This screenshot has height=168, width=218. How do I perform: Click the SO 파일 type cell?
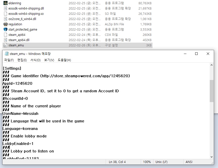coord(110,14)
